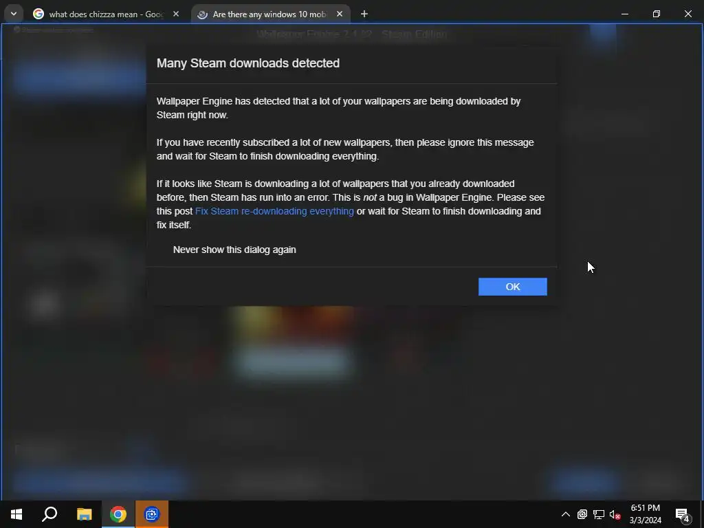Open the 'Fix Steam re-downloading everything' link

274,211
